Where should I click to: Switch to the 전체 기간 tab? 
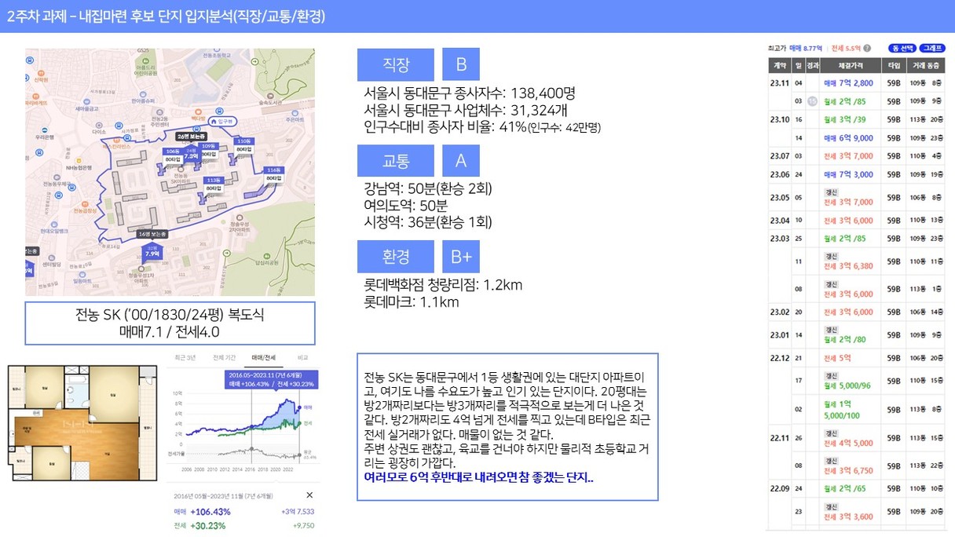click(x=224, y=357)
